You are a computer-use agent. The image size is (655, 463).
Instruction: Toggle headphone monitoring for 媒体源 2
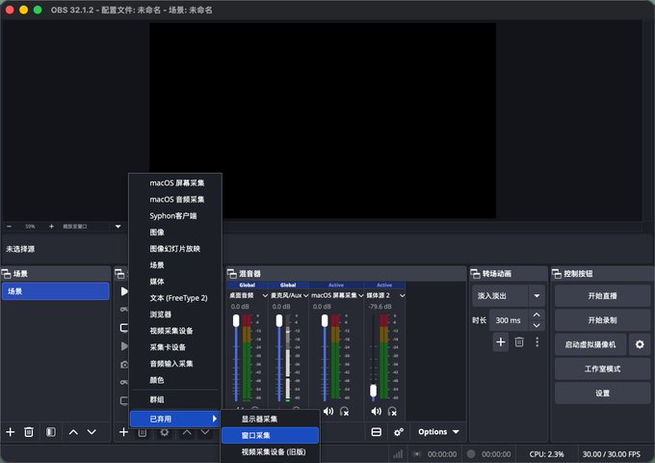pos(392,412)
